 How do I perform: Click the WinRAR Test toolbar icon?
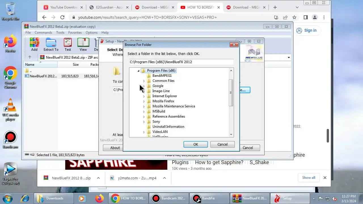pos(68,44)
